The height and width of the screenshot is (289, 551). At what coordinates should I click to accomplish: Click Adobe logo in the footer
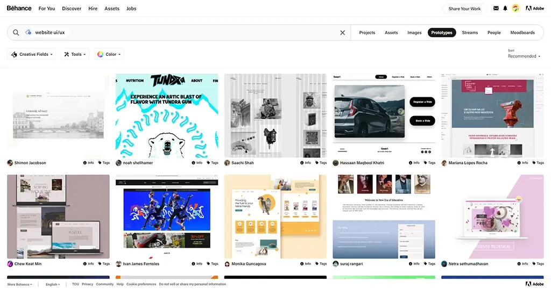tap(535, 284)
